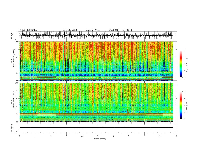Click the ch.2 frequency tick label "2"
The image size is (198, 153).
pyautogui.click(x=17, y=114)
